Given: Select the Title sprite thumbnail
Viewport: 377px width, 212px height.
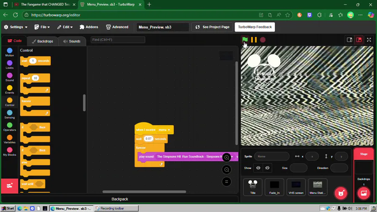Looking at the screenshot, I should pyautogui.click(x=253, y=187).
